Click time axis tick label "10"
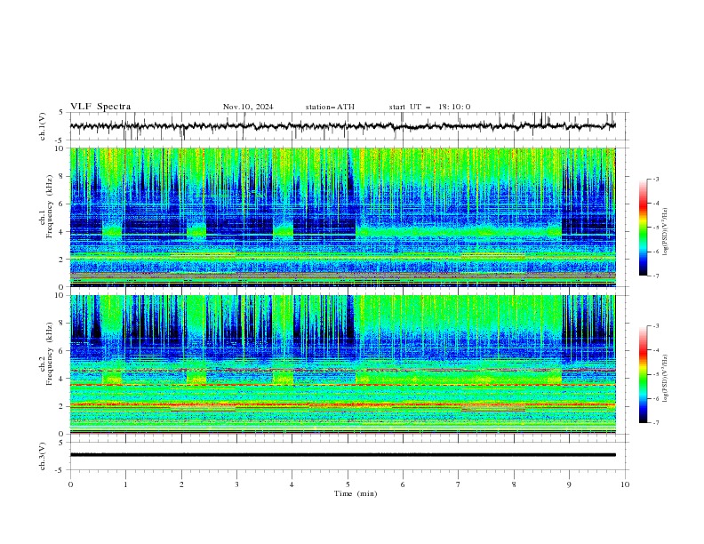This screenshot has height=544, width=704. (x=625, y=484)
